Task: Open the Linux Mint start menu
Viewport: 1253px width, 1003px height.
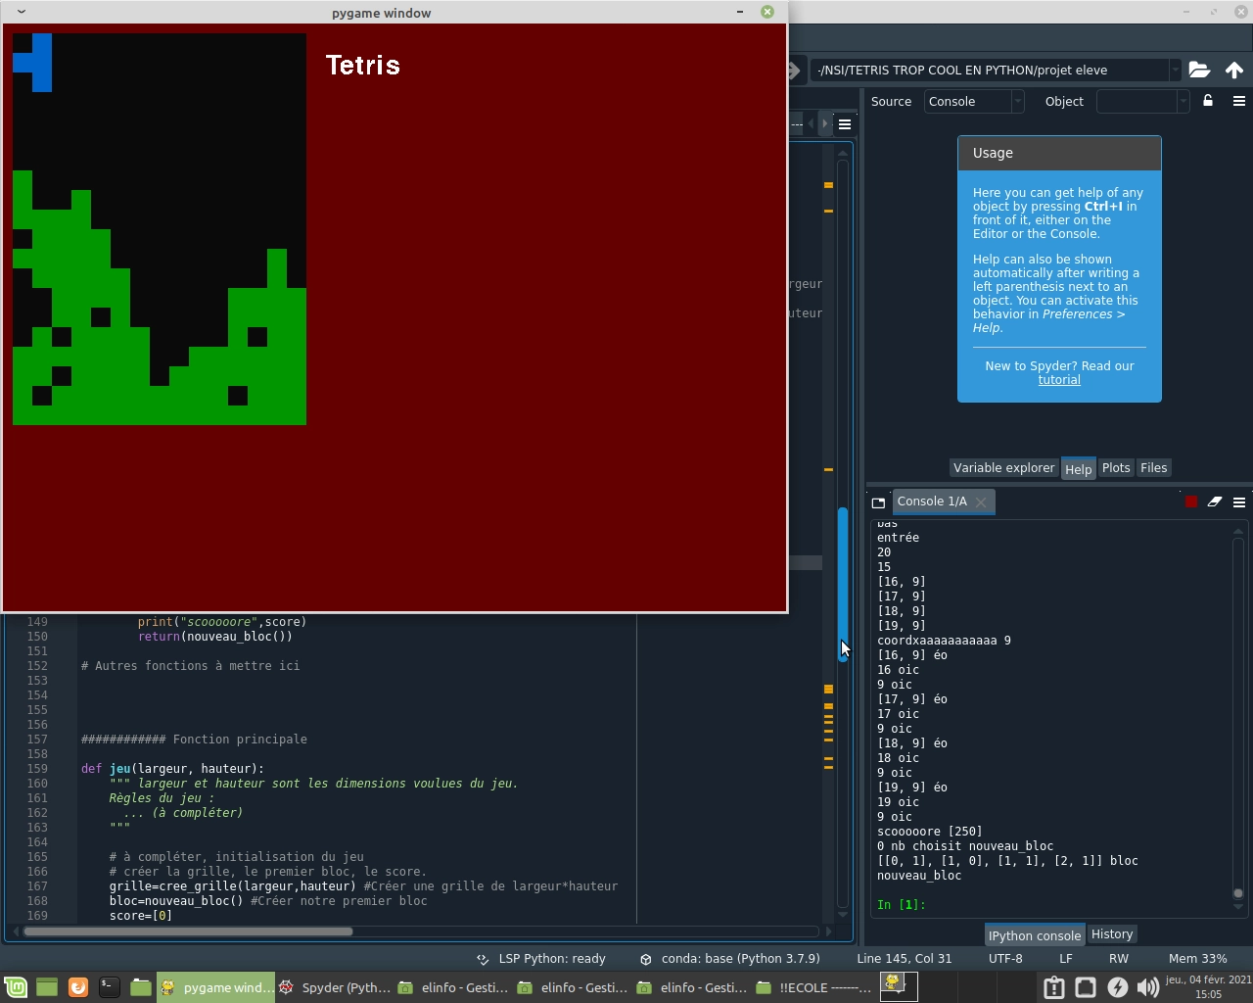Action: pyautogui.click(x=15, y=986)
